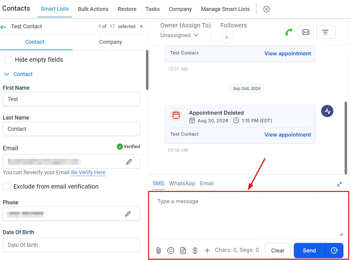Screen dimensions: 351x260
Task: Click the First Name input field
Action: pyautogui.click(x=71, y=99)
